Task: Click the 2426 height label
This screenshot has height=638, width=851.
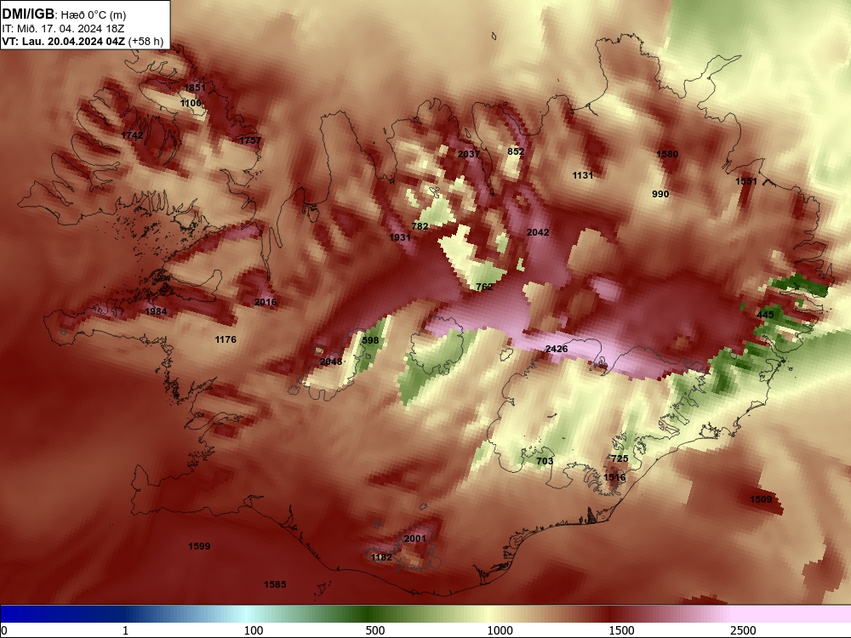Action: (557, 349)
